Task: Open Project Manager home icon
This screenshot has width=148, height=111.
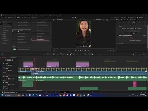Action: pyautogui.click(x=142, y=92)
